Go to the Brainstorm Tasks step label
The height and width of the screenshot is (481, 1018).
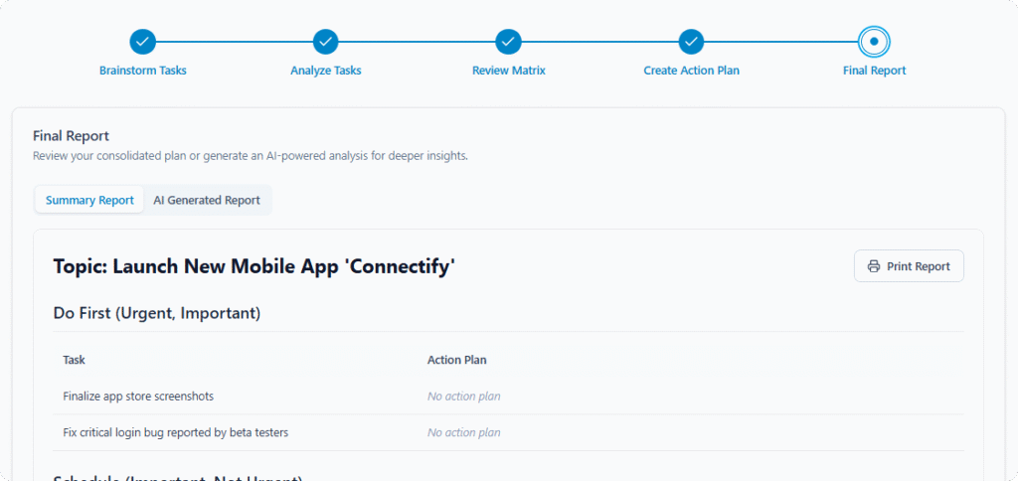143,71
